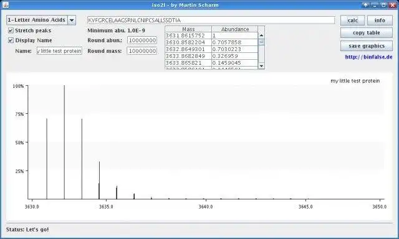The image size is (399, 239).
Task: Click the copy table button
Action: coord(367,33)
